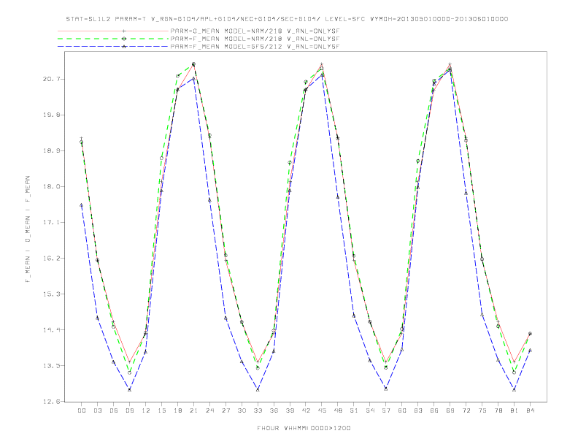Click x-axis tick label 84
Viewport: 578px width, 447px height.
tap(530, 410)
